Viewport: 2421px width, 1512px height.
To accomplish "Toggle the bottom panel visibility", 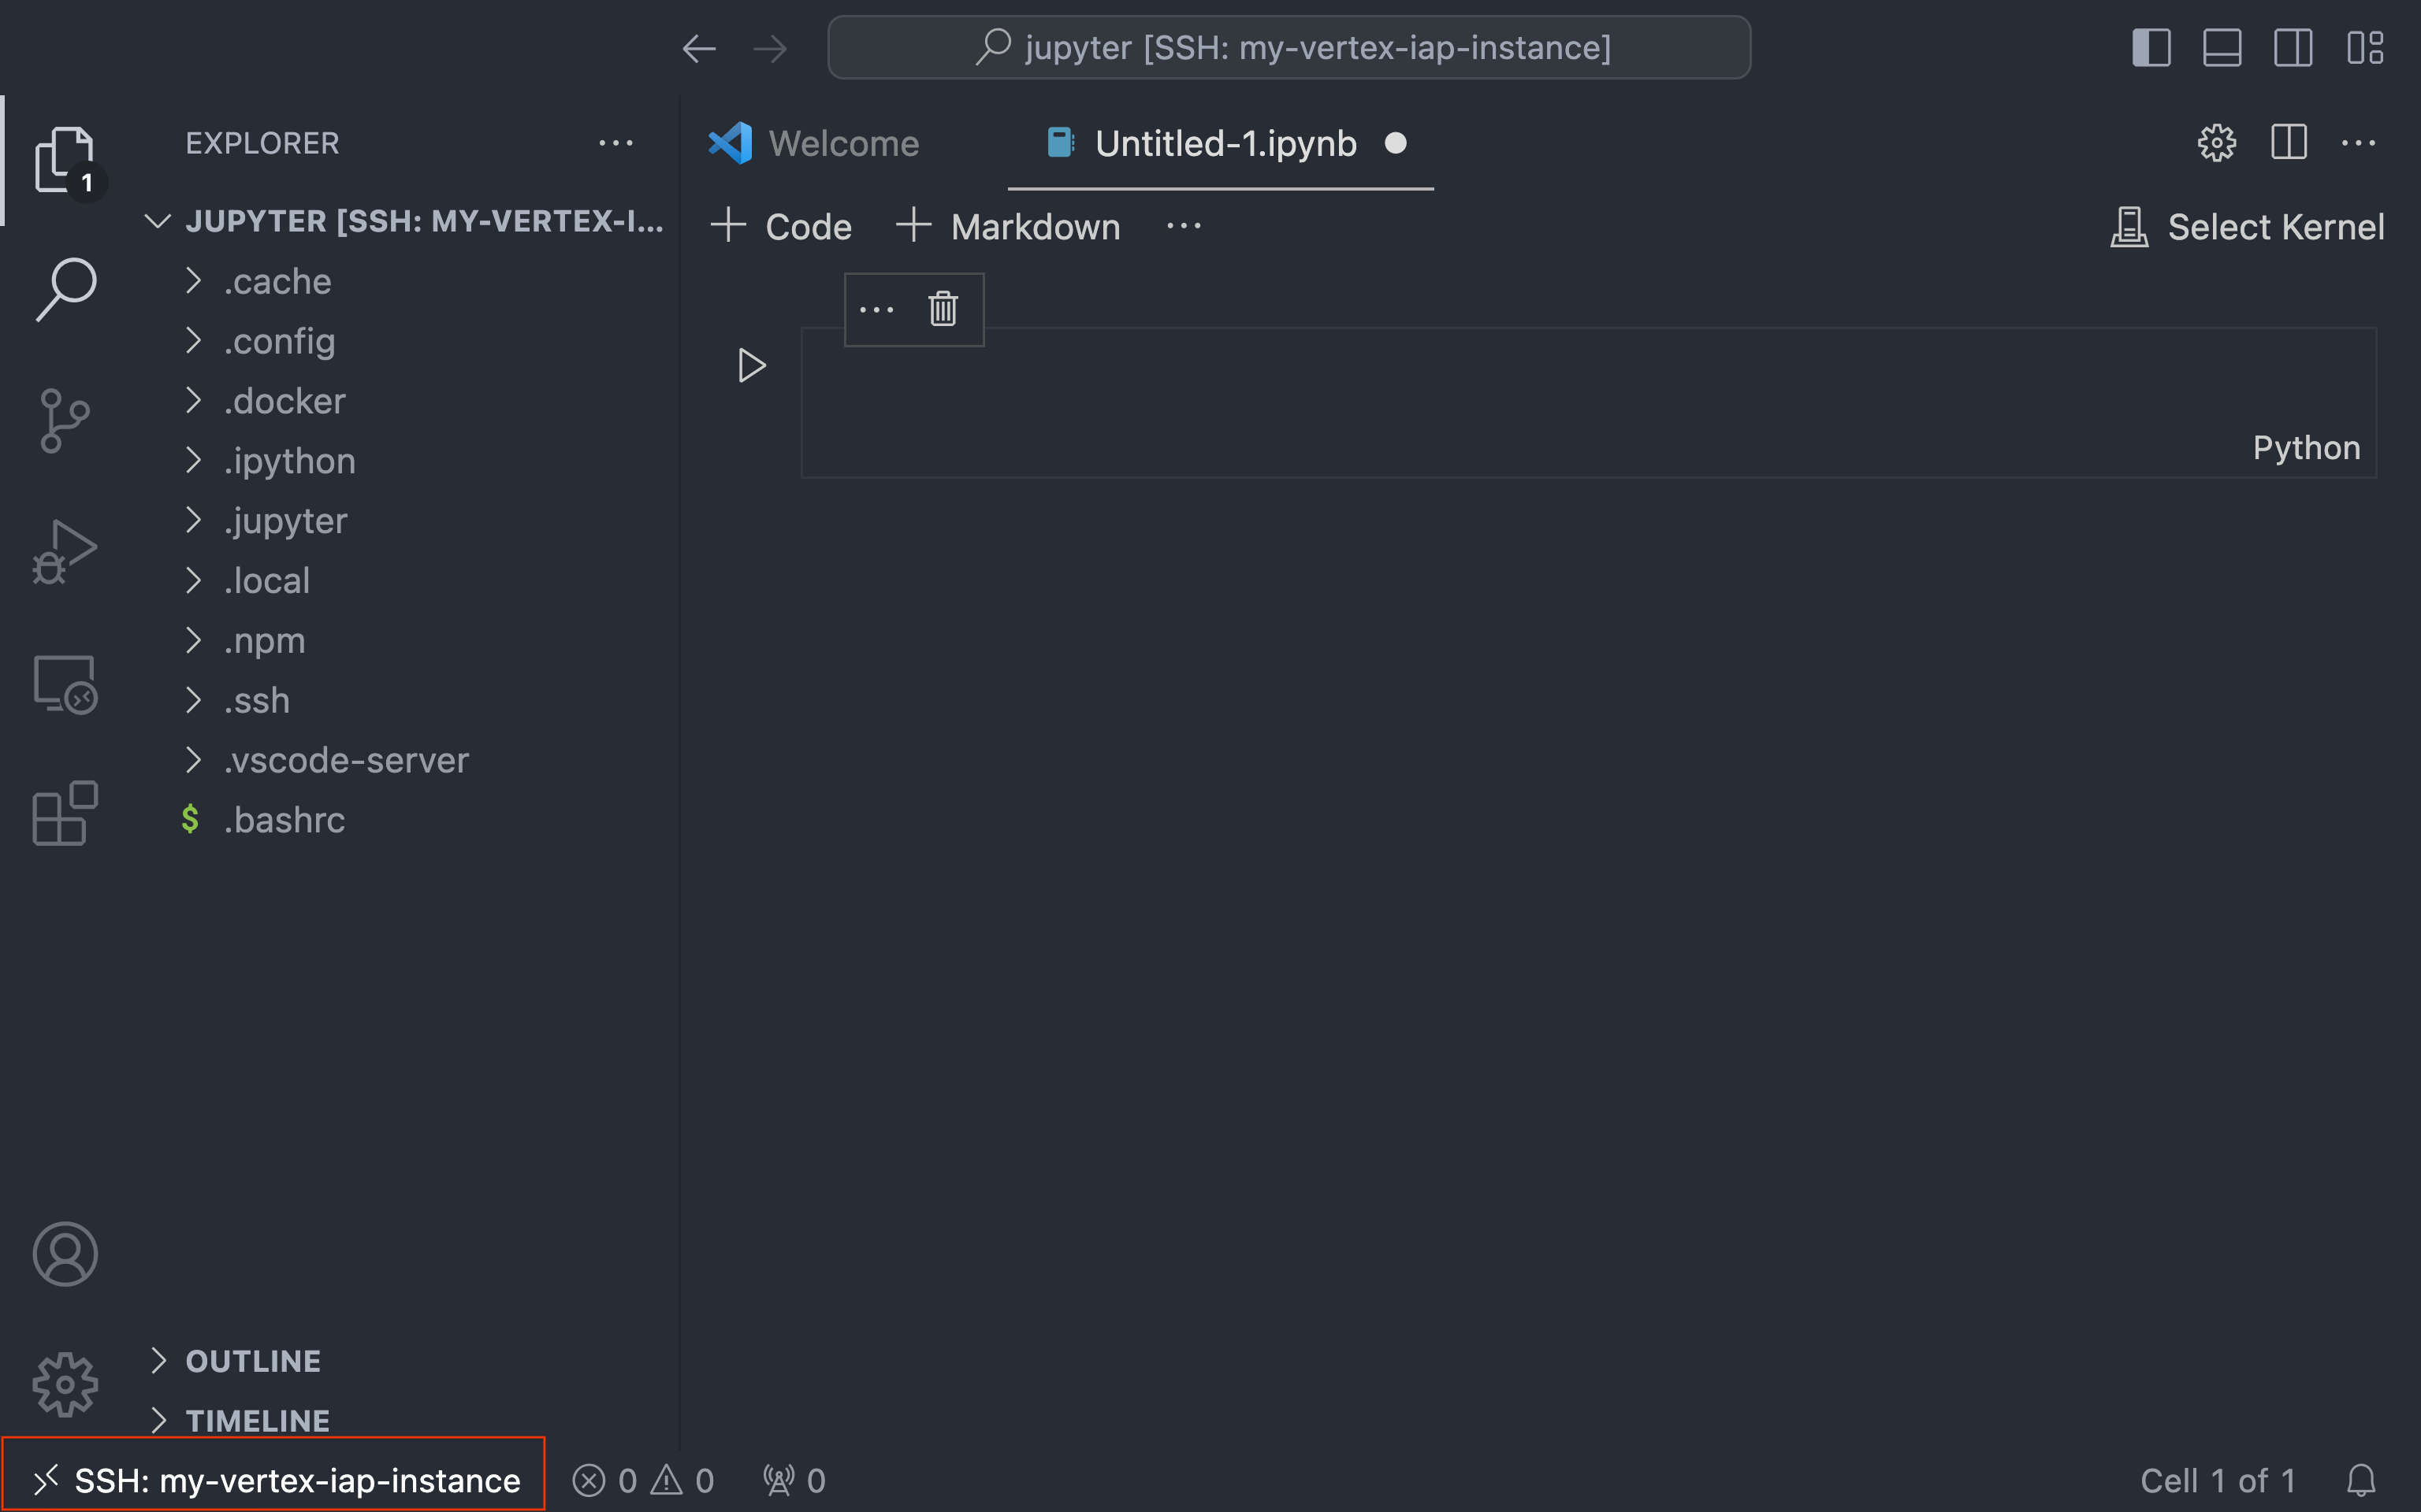I will pos(2222,48).
